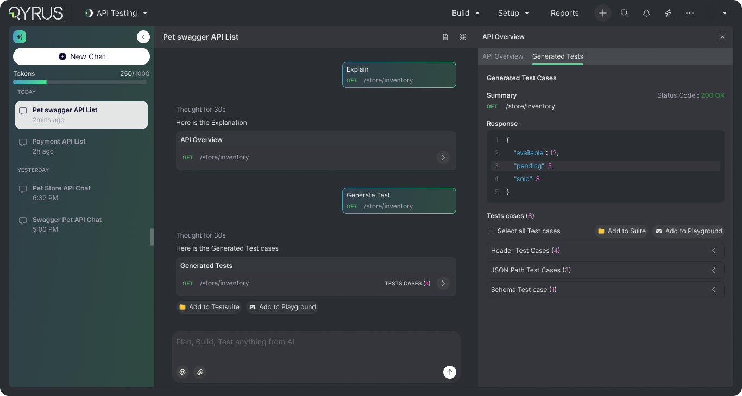742x396 pixels.
Task: Click the search magnifier icon
Action: pos(625,13)
